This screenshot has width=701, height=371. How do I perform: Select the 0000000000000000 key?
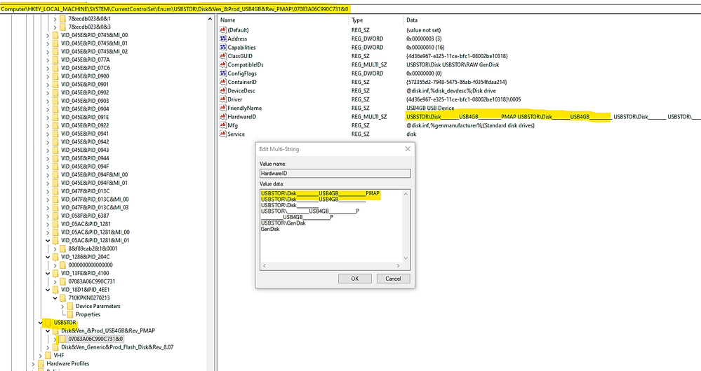tap(91, 265)
